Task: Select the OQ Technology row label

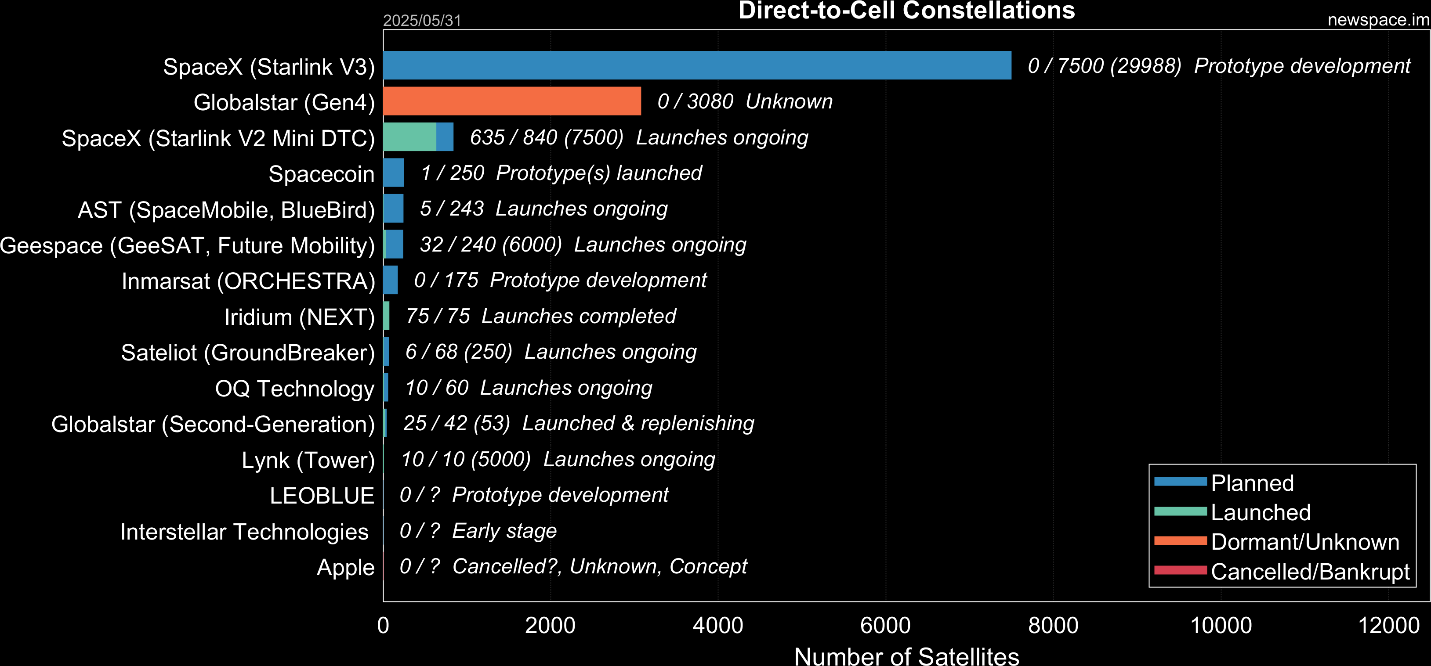Action: 295,389
